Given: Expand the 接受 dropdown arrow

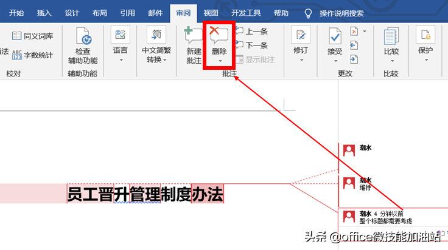Looking at the screenshot, I should [336, 61].
